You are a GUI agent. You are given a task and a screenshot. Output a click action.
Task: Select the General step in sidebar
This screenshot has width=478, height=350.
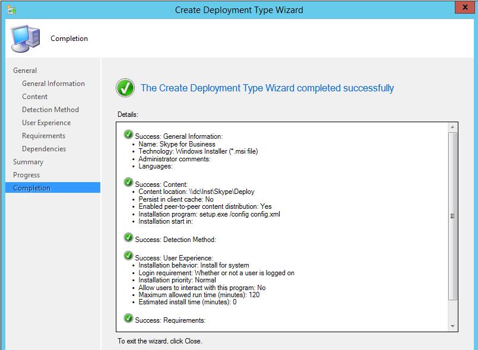[25, 71]
